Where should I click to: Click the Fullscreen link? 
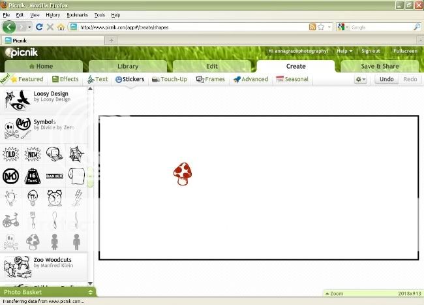pos(405,51)
